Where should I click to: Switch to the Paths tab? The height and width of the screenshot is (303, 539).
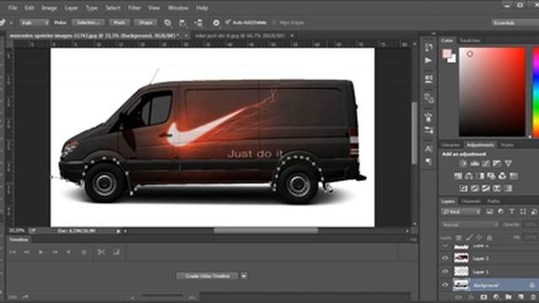coord(494,201)
